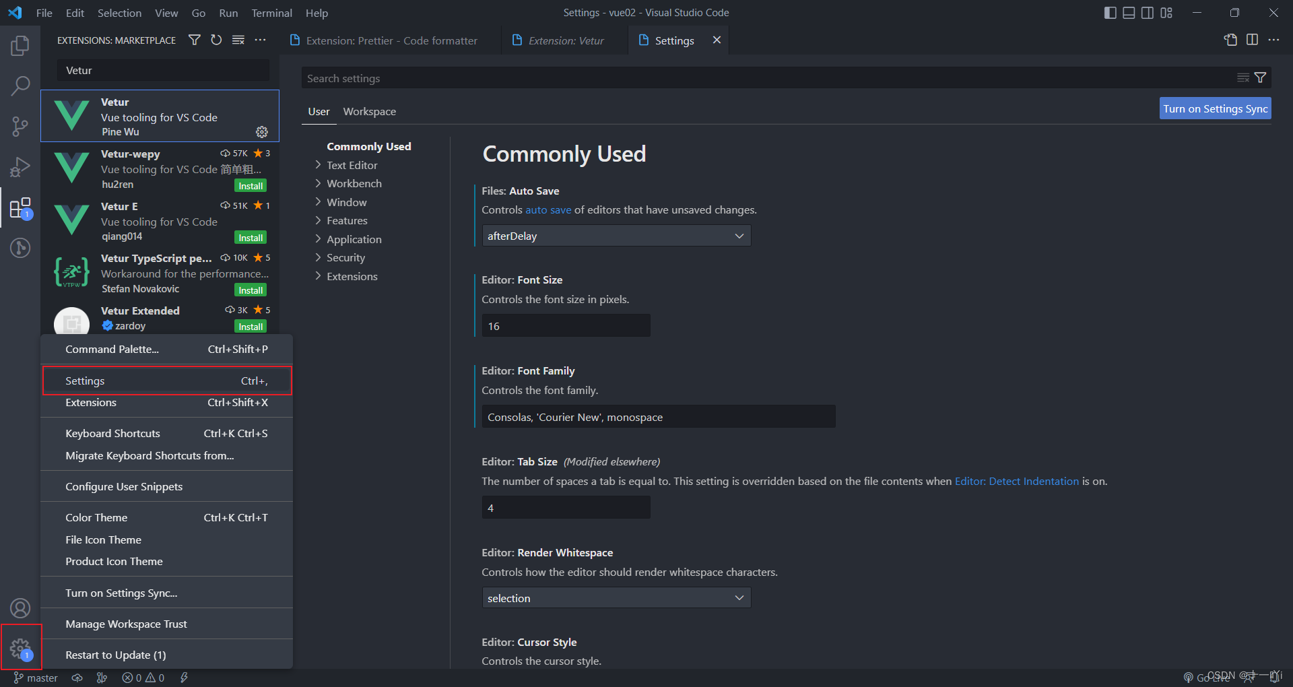Switch to the Prettier extension tab

(391, 40)
